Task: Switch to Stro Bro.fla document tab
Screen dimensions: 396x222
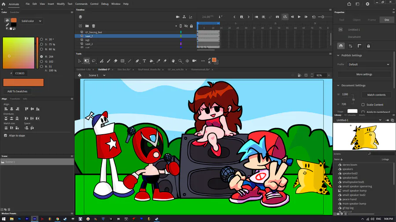Action: click(124, 69)
